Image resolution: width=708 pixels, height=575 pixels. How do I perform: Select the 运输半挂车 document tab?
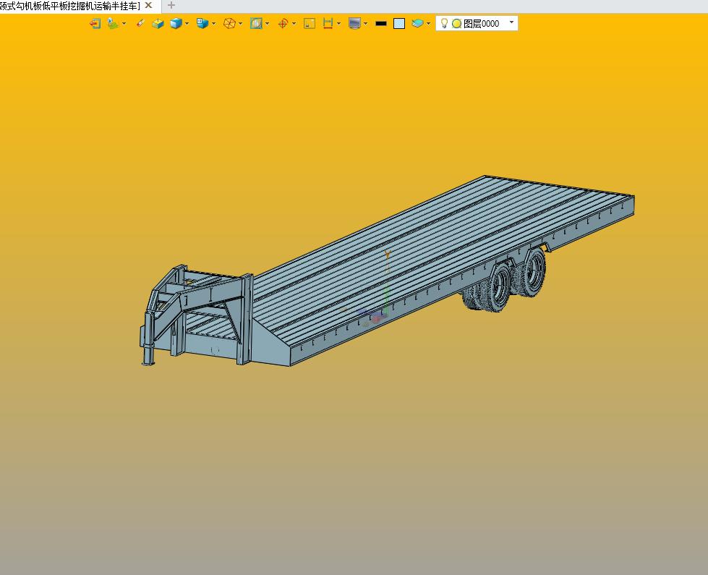click(x=70, y=7)
